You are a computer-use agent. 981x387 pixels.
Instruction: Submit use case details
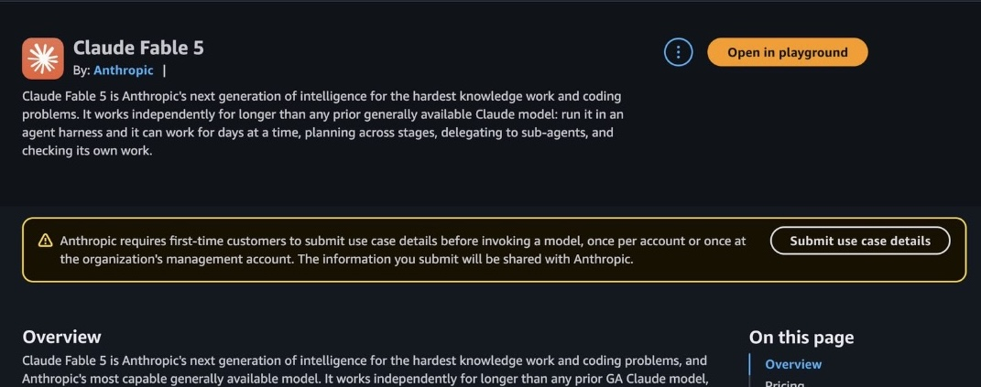[x=859, y=241]
